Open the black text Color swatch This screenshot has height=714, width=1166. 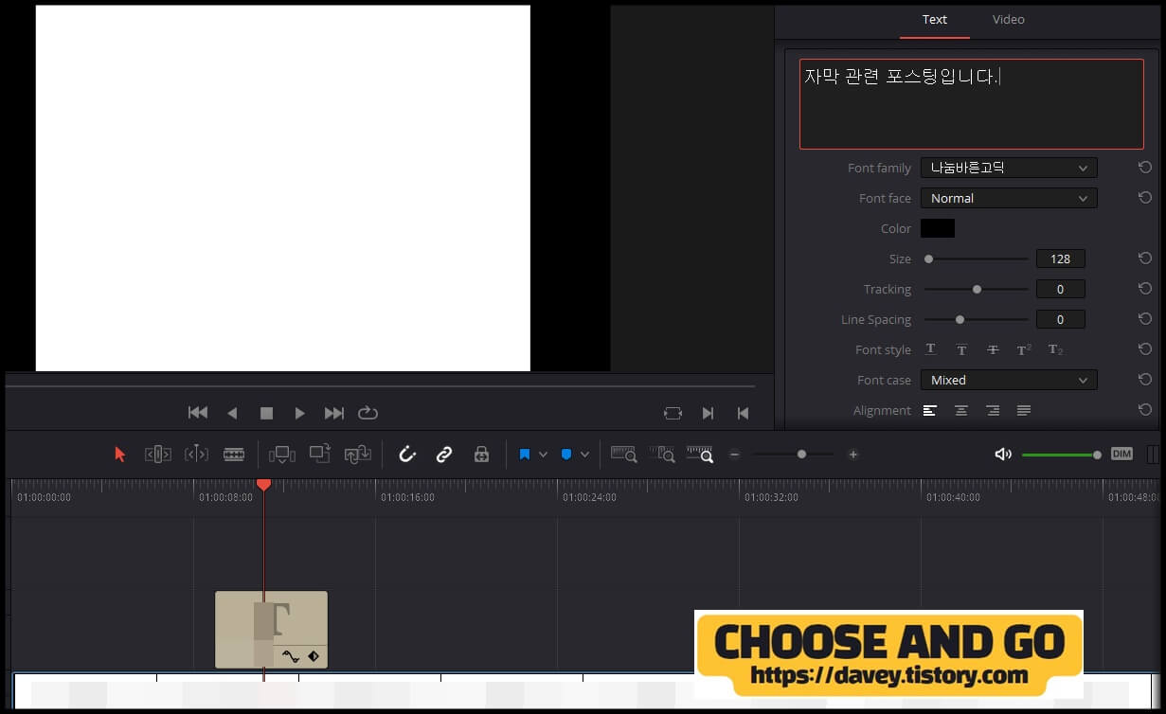tap(938, 228)
